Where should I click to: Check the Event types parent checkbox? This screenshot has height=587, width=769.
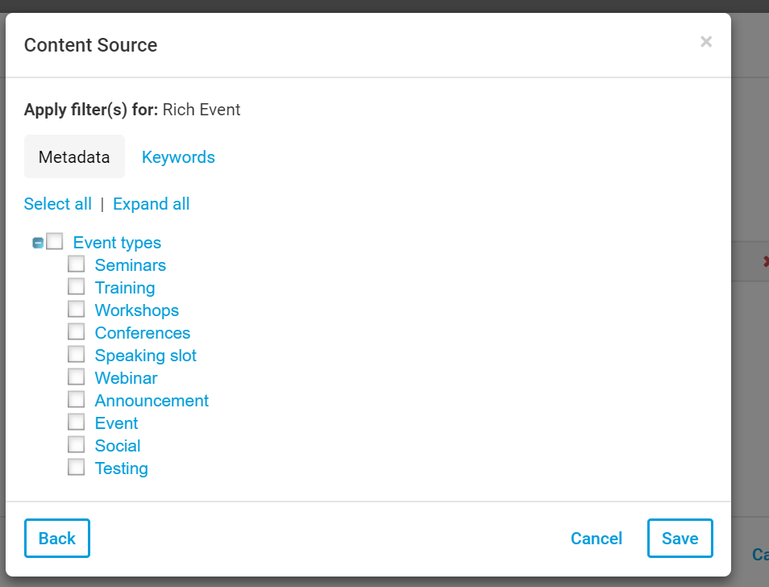point(54,242)
